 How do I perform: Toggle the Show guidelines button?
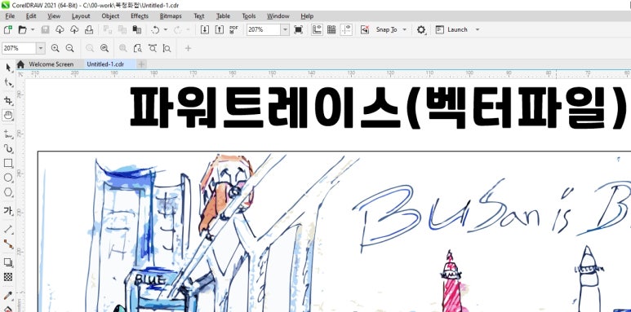pyautogui.click(x=346, y=29)
